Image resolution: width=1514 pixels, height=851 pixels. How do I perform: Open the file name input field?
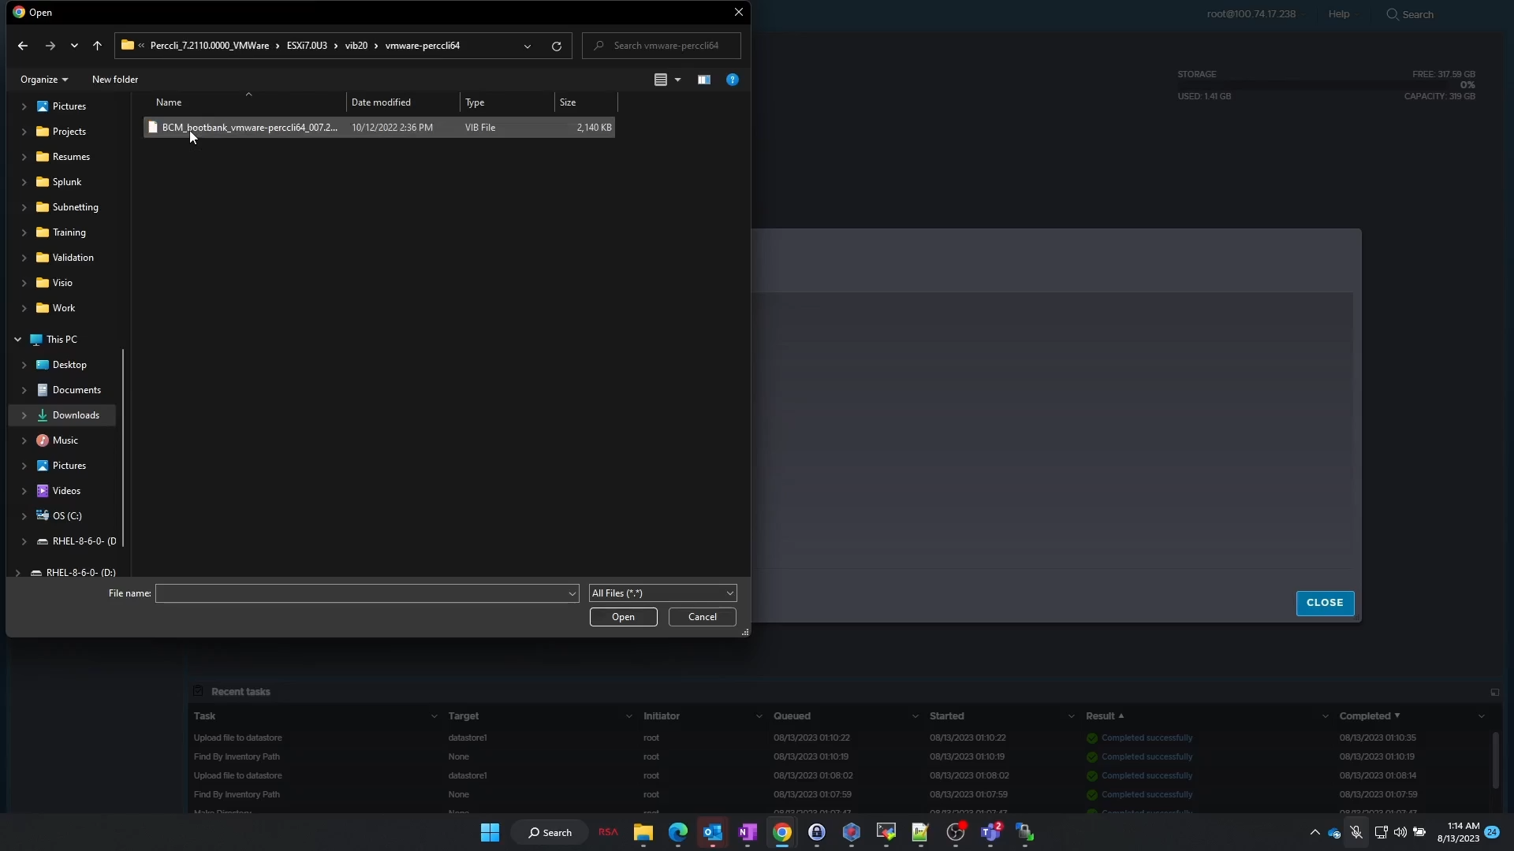(364, 593)
